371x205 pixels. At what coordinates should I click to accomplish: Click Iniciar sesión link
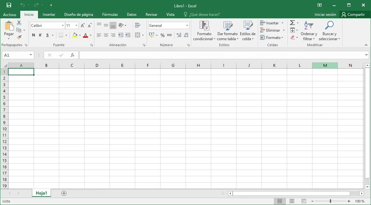[325, 15]
